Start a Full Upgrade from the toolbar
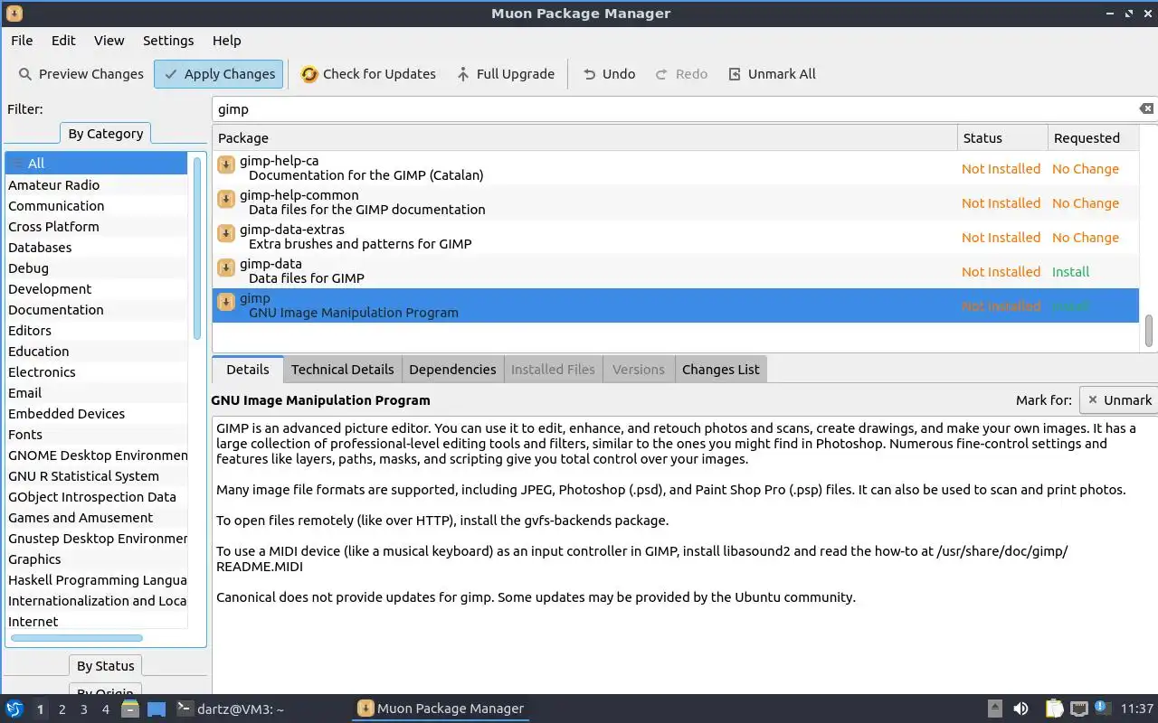The height and width of the screenshot is (723, 1158). tap(505, 74)
